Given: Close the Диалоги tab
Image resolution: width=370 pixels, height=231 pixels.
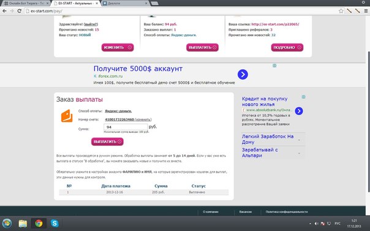Looking at the screenshot, I should 146,3.
